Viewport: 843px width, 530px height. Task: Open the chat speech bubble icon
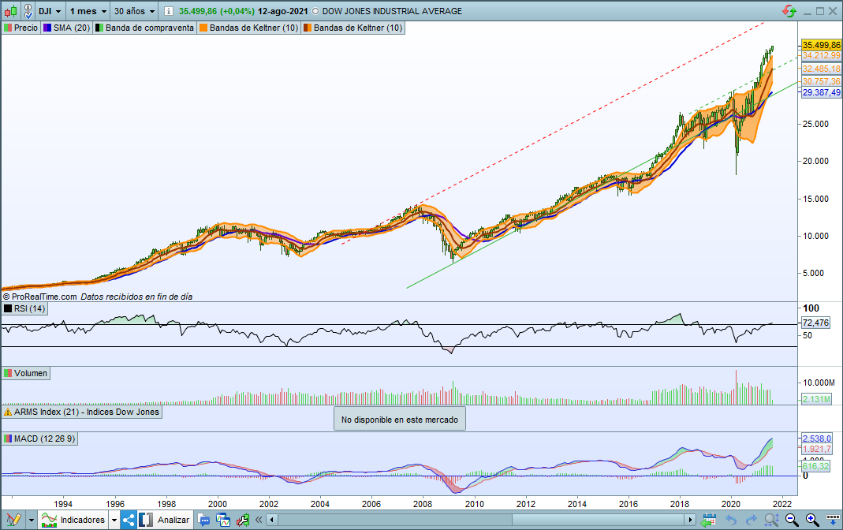(204, 520)
